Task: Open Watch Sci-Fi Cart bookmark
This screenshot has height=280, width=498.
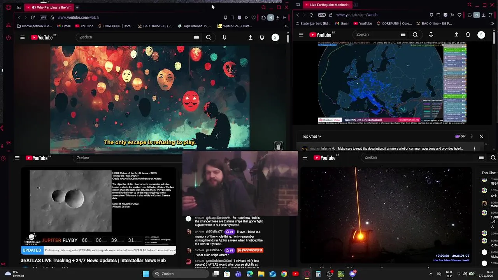Action: pos(235,26)
